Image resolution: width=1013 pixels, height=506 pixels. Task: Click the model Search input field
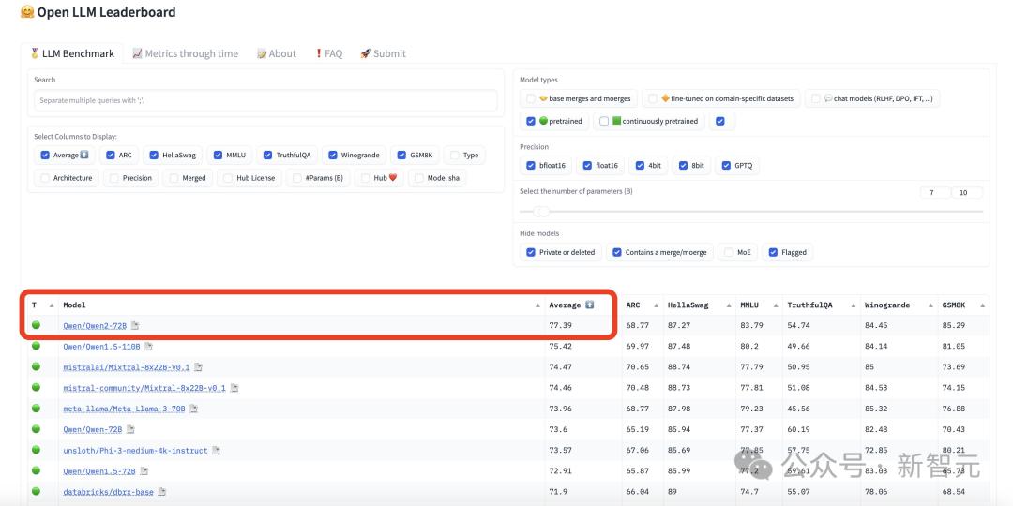click(265, 100)
